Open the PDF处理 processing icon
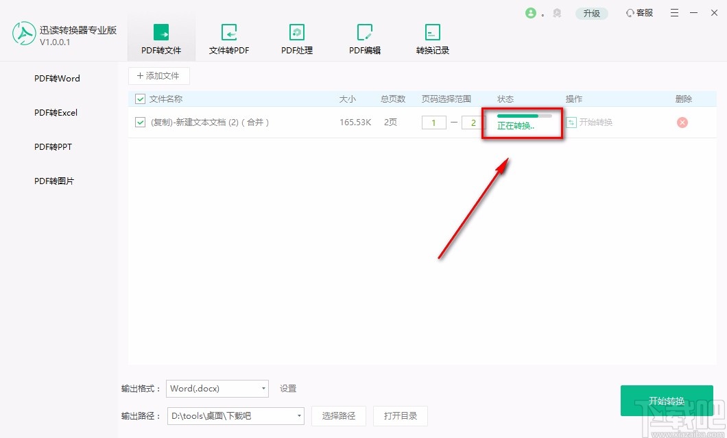This screenshot has height=438, width=727. (296, 31)
